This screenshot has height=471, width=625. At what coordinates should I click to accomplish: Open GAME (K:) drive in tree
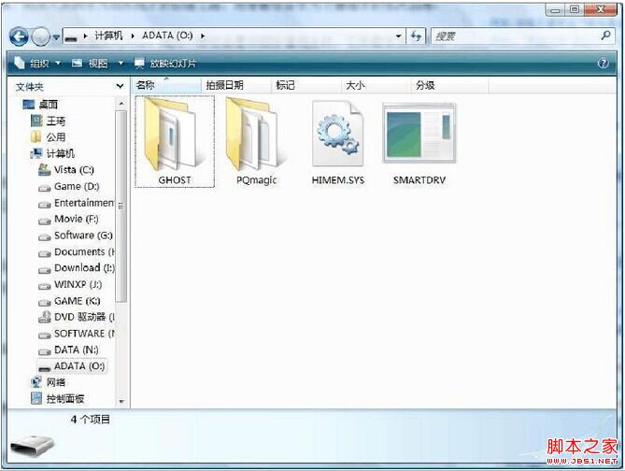[x=78, y=301]
